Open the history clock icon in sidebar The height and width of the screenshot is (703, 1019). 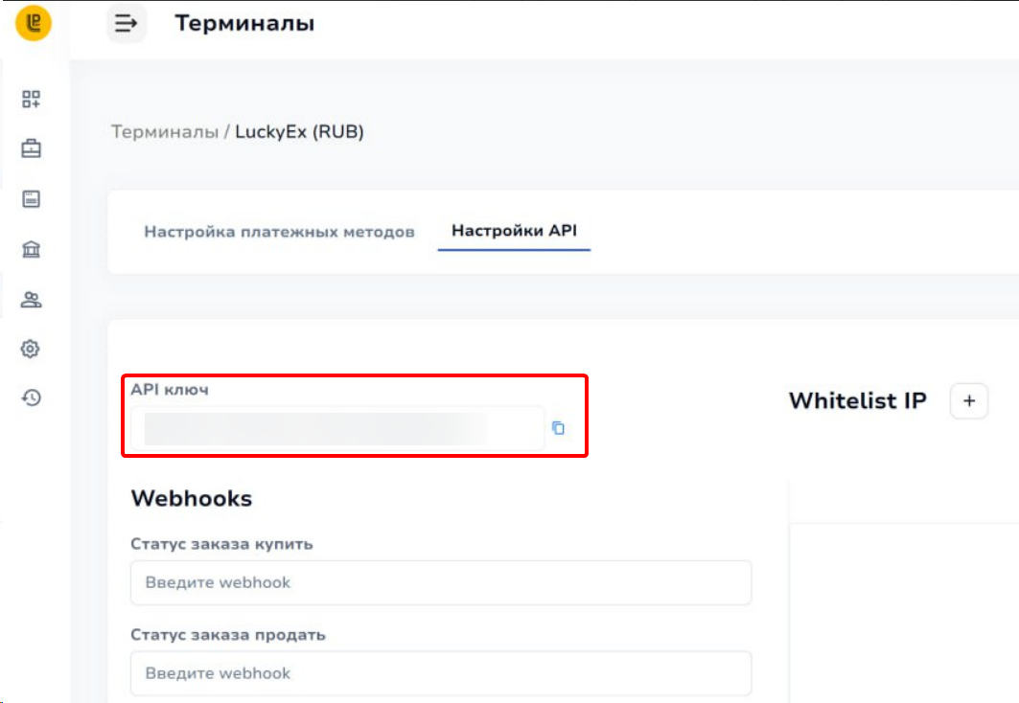pyautogui.click(x=32, y=398)
